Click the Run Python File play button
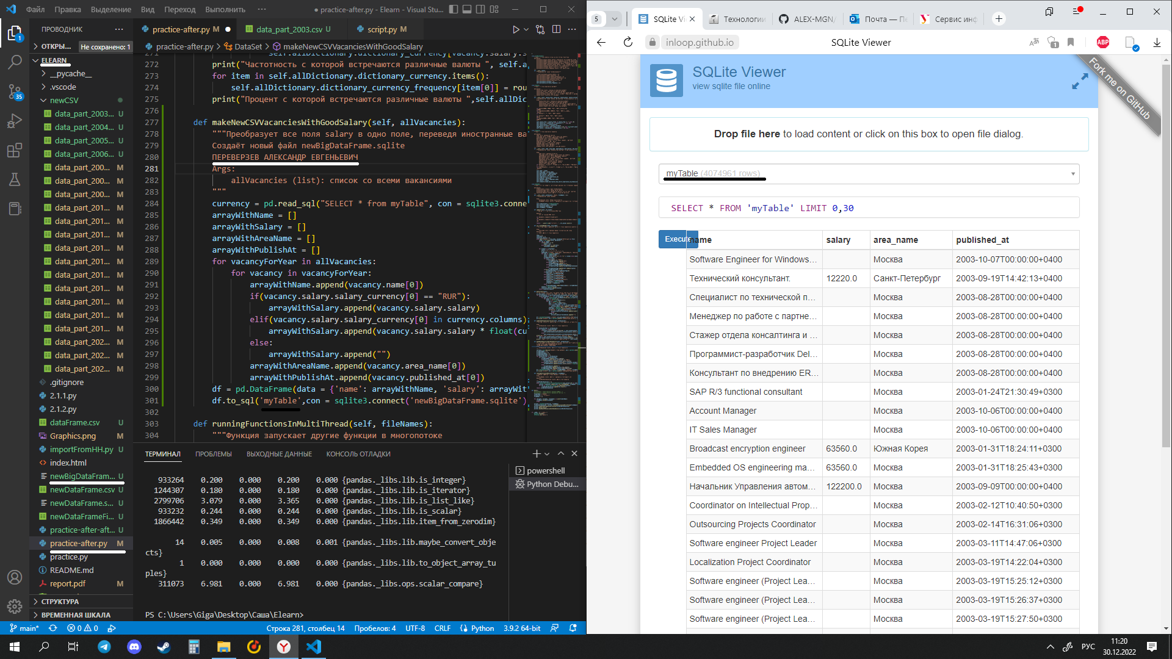This screenshot has height=659, width=1172. (516, 29)
